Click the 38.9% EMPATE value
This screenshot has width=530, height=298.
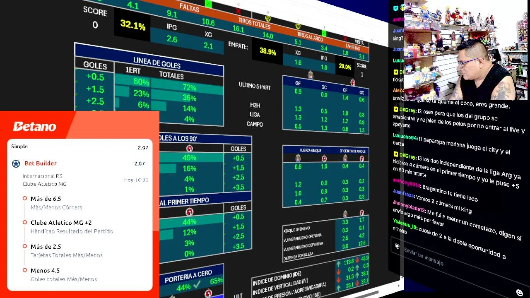(x=267, y=52)
